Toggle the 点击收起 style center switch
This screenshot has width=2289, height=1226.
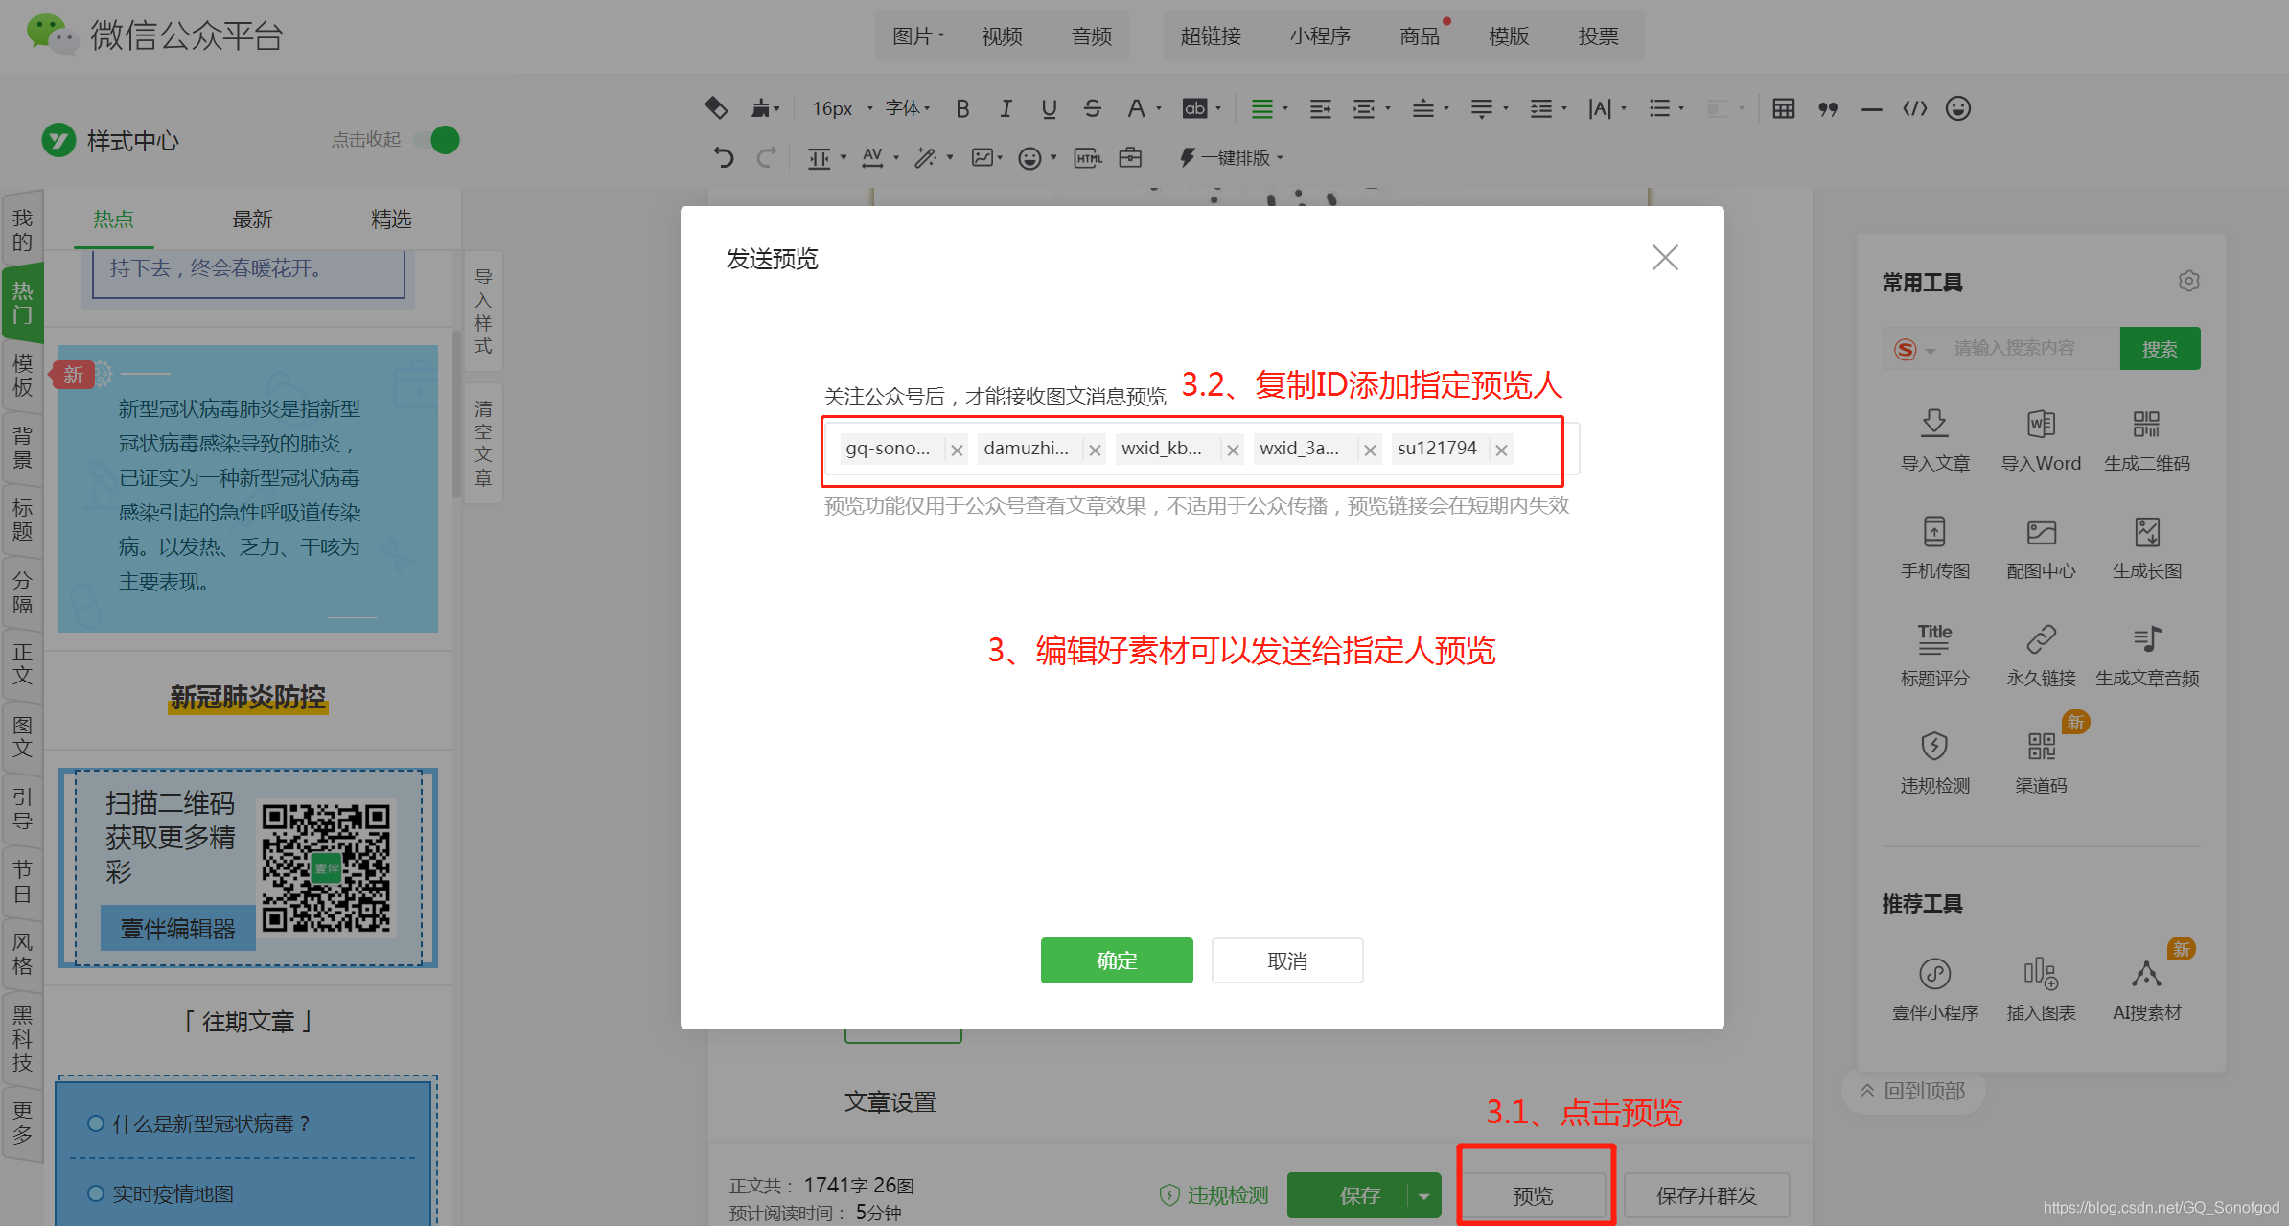point(437,140)
